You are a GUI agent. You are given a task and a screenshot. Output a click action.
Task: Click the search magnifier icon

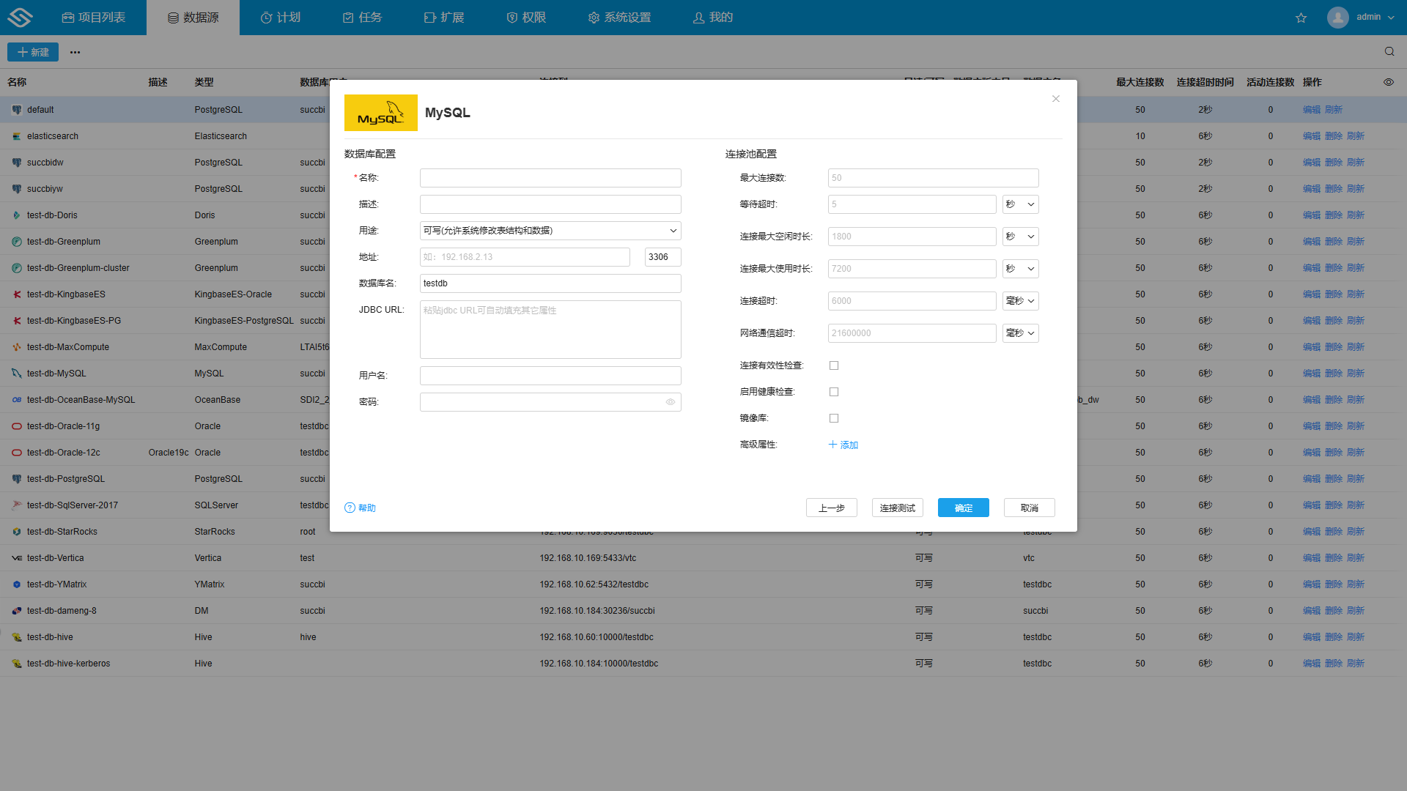[x=1389, y=51]
